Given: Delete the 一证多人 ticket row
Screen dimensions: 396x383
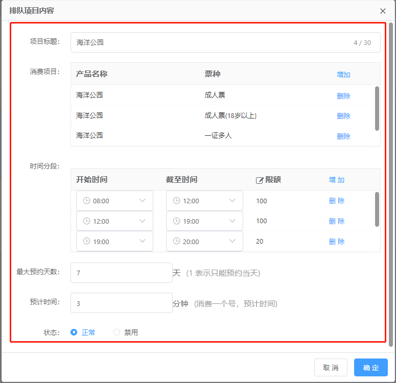Looking at the screenshot, I should (343, 136).
